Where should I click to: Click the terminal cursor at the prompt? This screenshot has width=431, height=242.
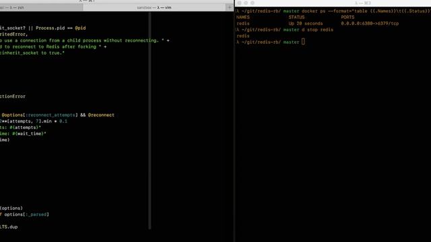tap(303, 42)
